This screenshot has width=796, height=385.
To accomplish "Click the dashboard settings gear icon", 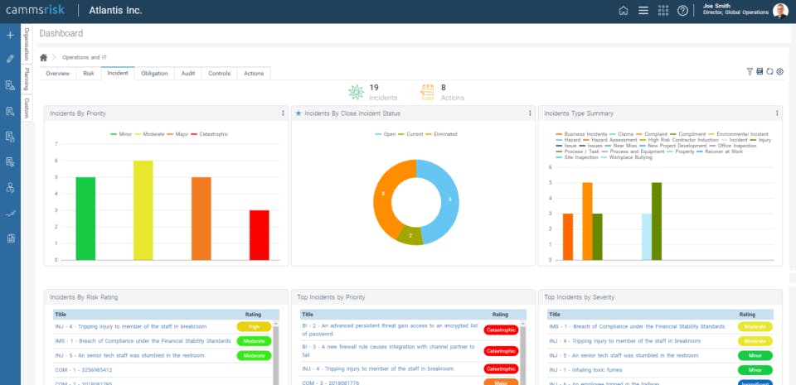I will [x=779, y=71].
